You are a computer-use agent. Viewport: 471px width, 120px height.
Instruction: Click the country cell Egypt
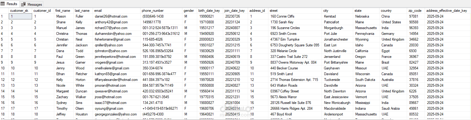(393, 51)
